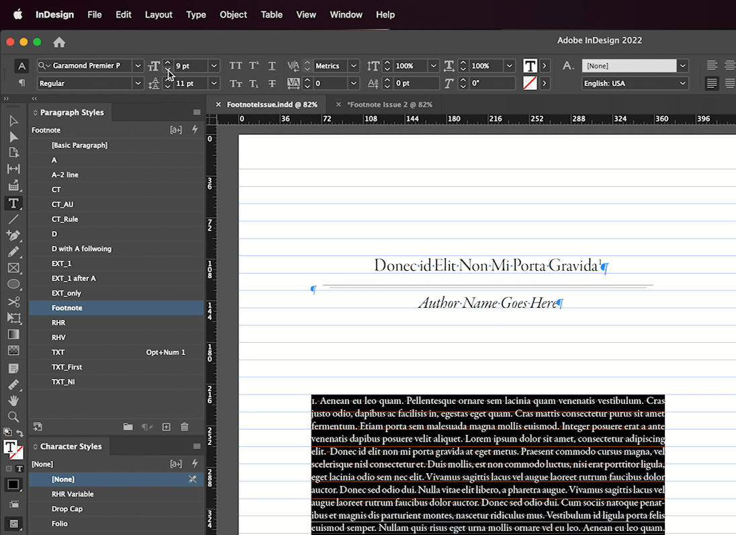Open the Object menu
The height and width of the screenshot is (535, 736).
233,15
